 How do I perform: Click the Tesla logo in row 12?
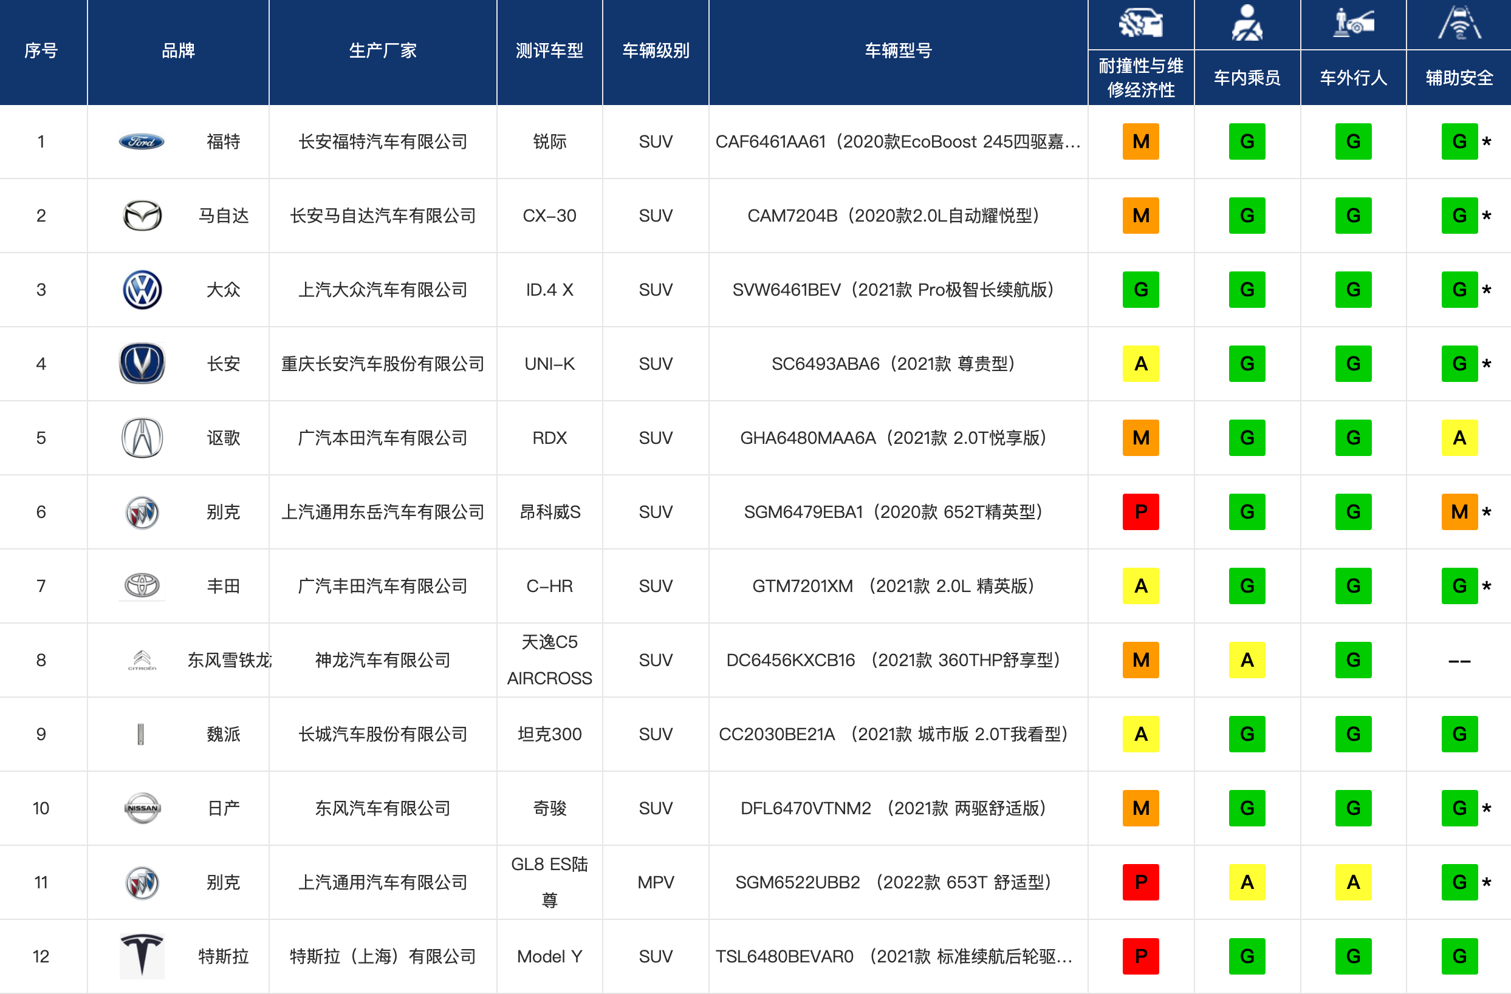142,956
